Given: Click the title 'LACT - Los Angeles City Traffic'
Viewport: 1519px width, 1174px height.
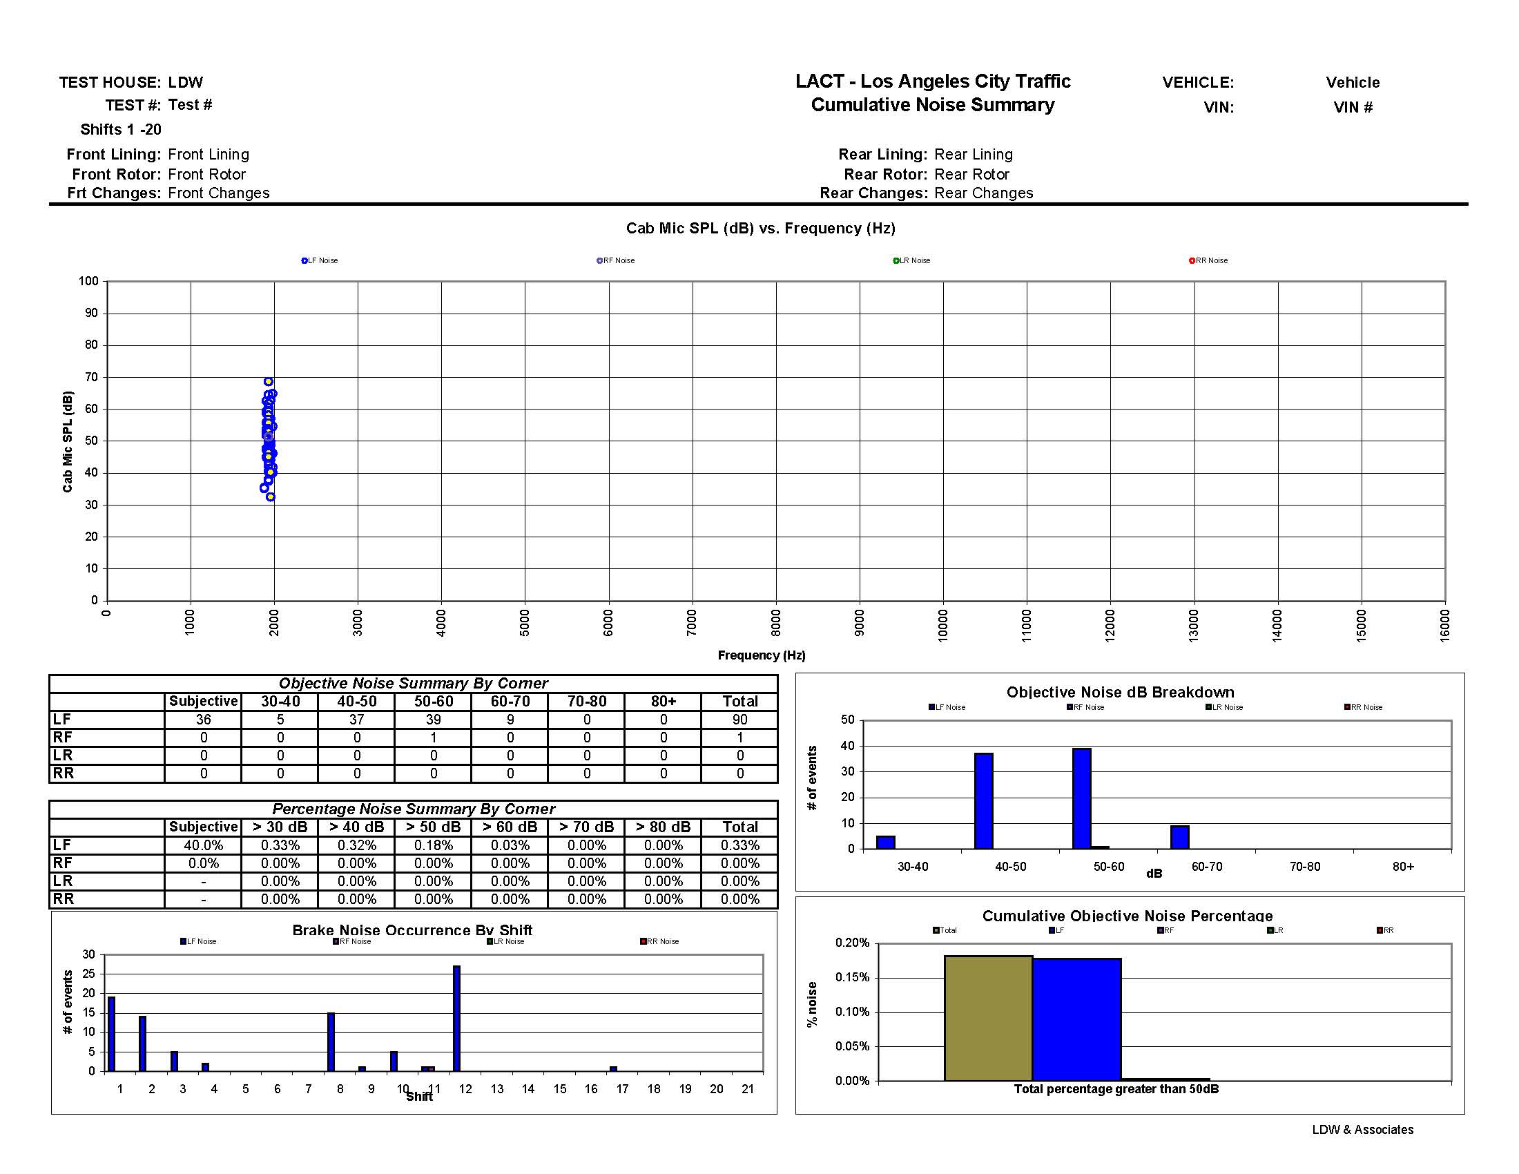Looking at the screenshot, I should [933, 81].
